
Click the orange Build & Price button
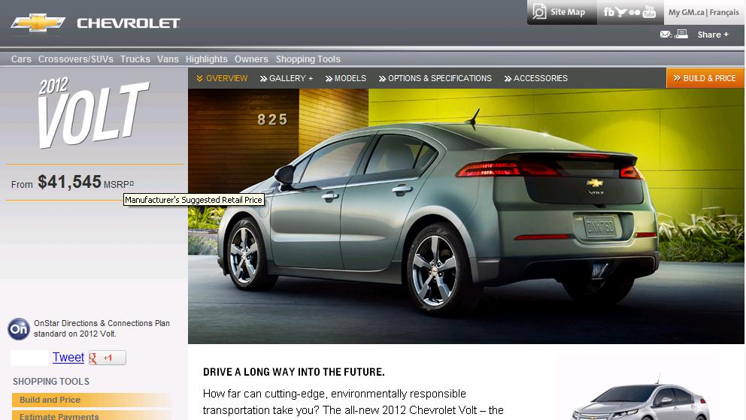click(705, 78)
